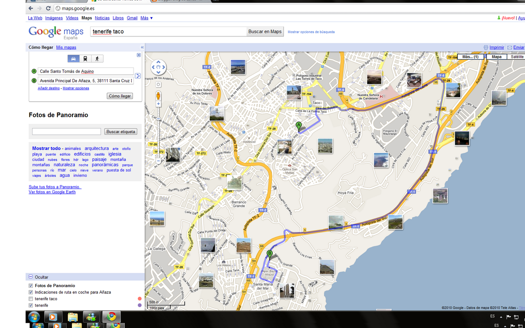Zoom in with the plus button
This screenshot has height=328, width=525.
(x=158, y=104)
